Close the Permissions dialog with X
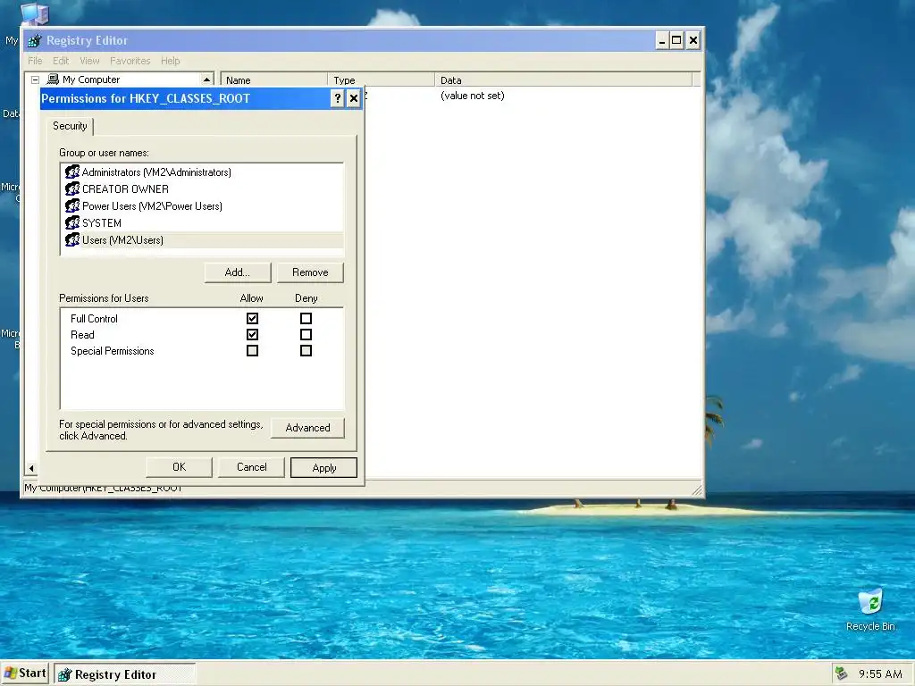This screenshot has width=915, height=686. point(354,98)
